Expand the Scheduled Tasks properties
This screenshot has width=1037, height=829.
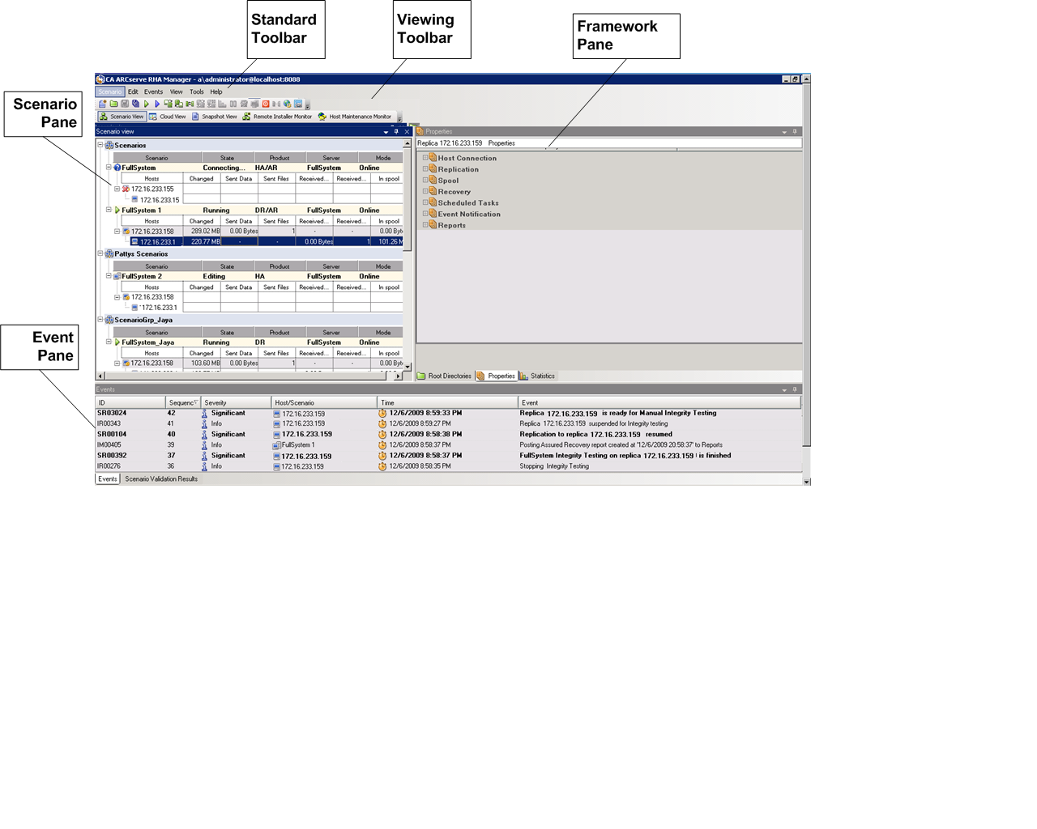tap(425, 202)
